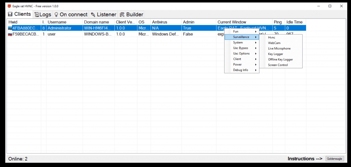The width and height of the screenshot is (351, 167).
Task: Click the plug icon on Listener tab
Action: click(x=93, y=15)
